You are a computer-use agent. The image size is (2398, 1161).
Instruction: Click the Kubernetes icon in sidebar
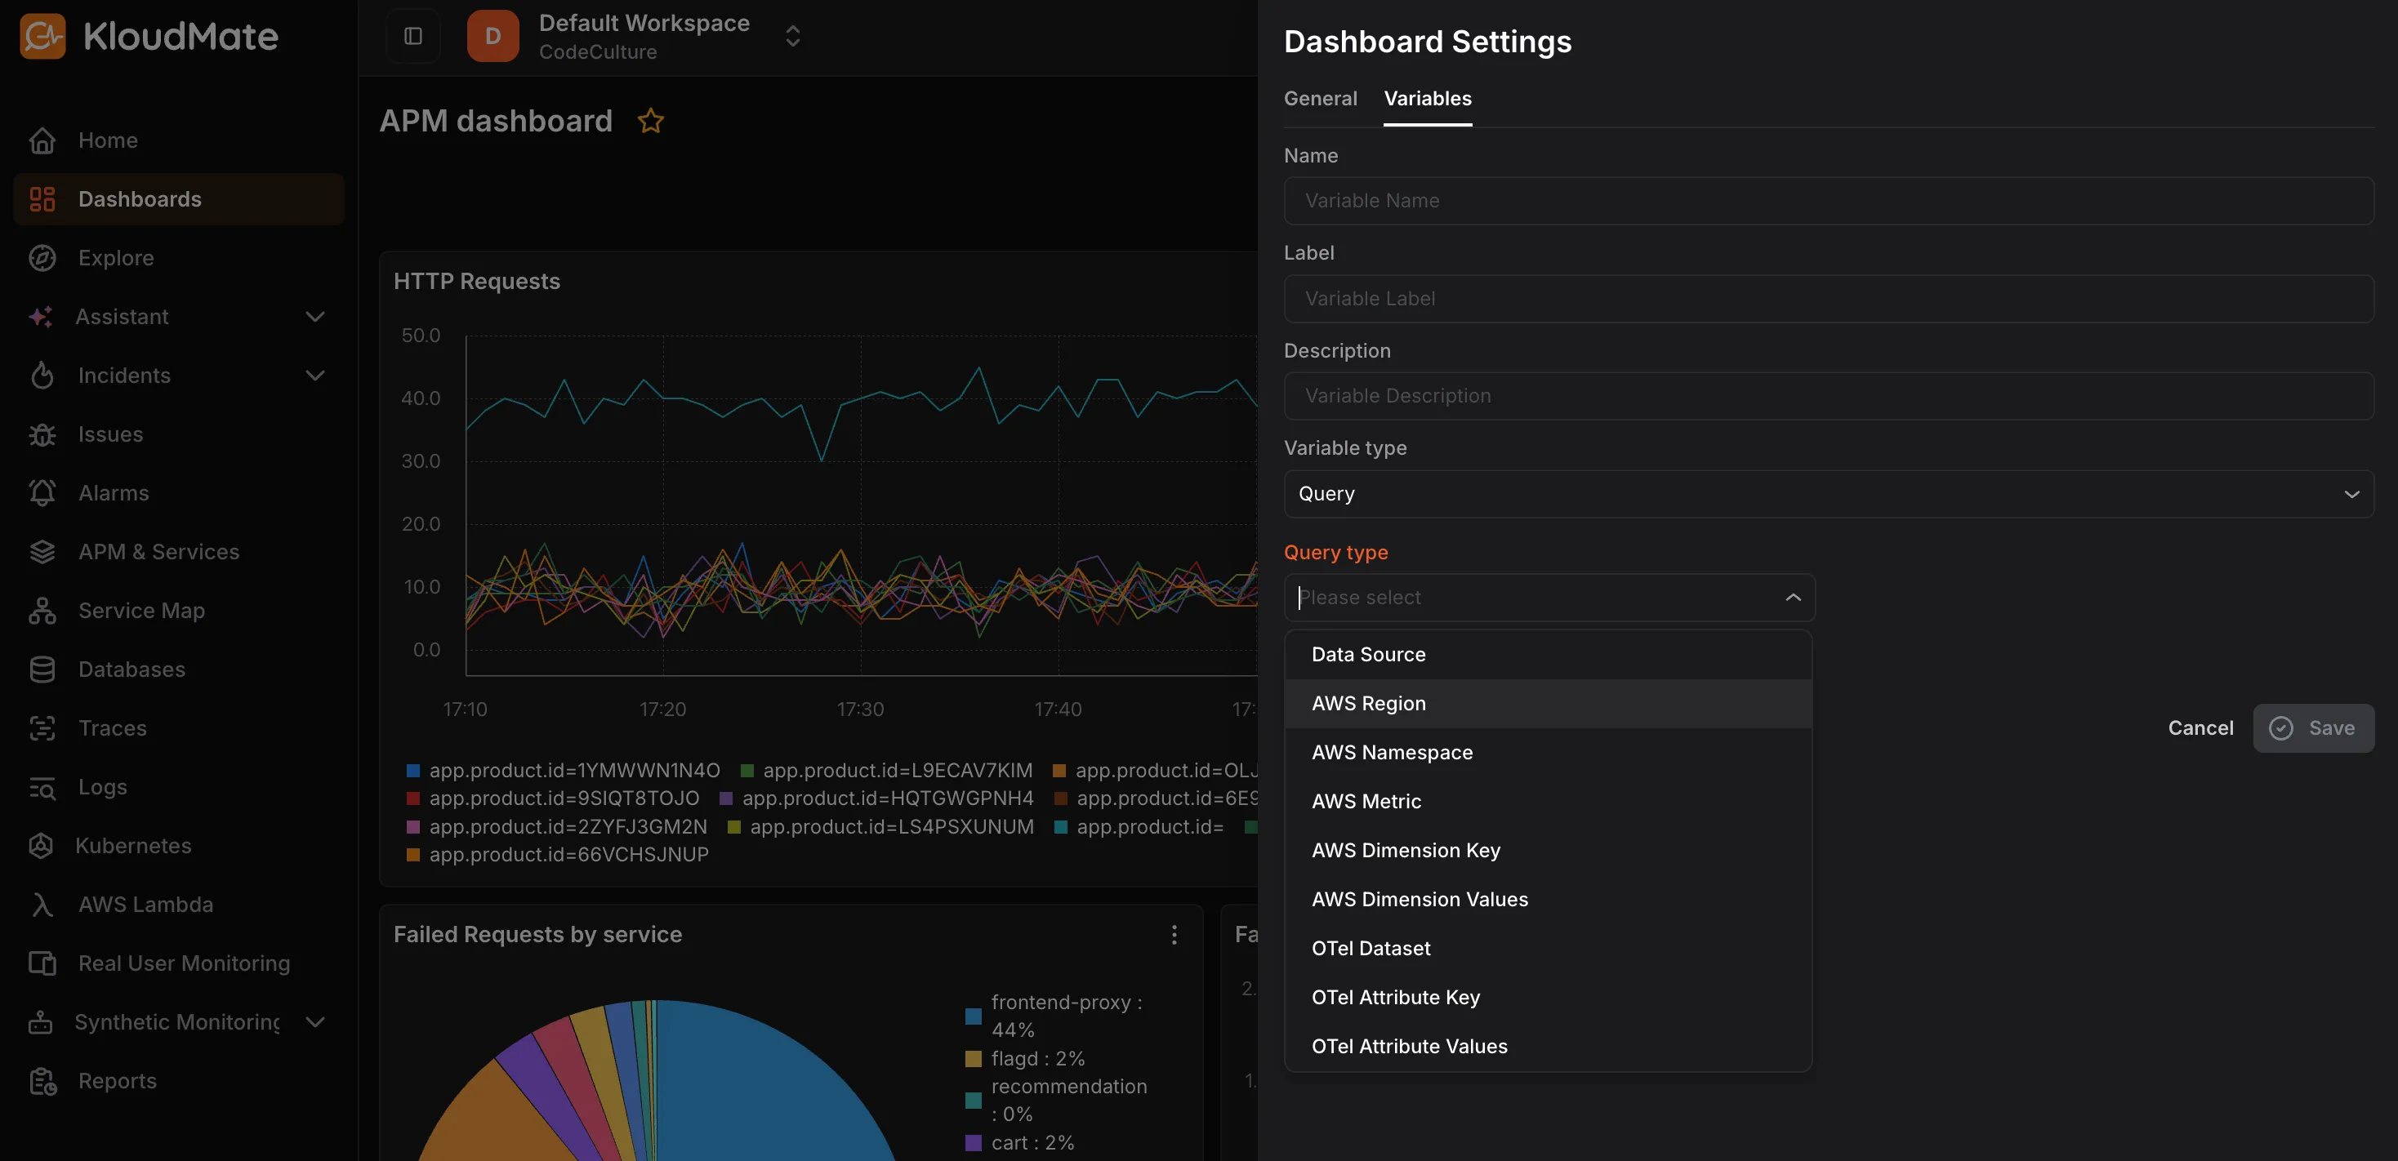[41, 846]
